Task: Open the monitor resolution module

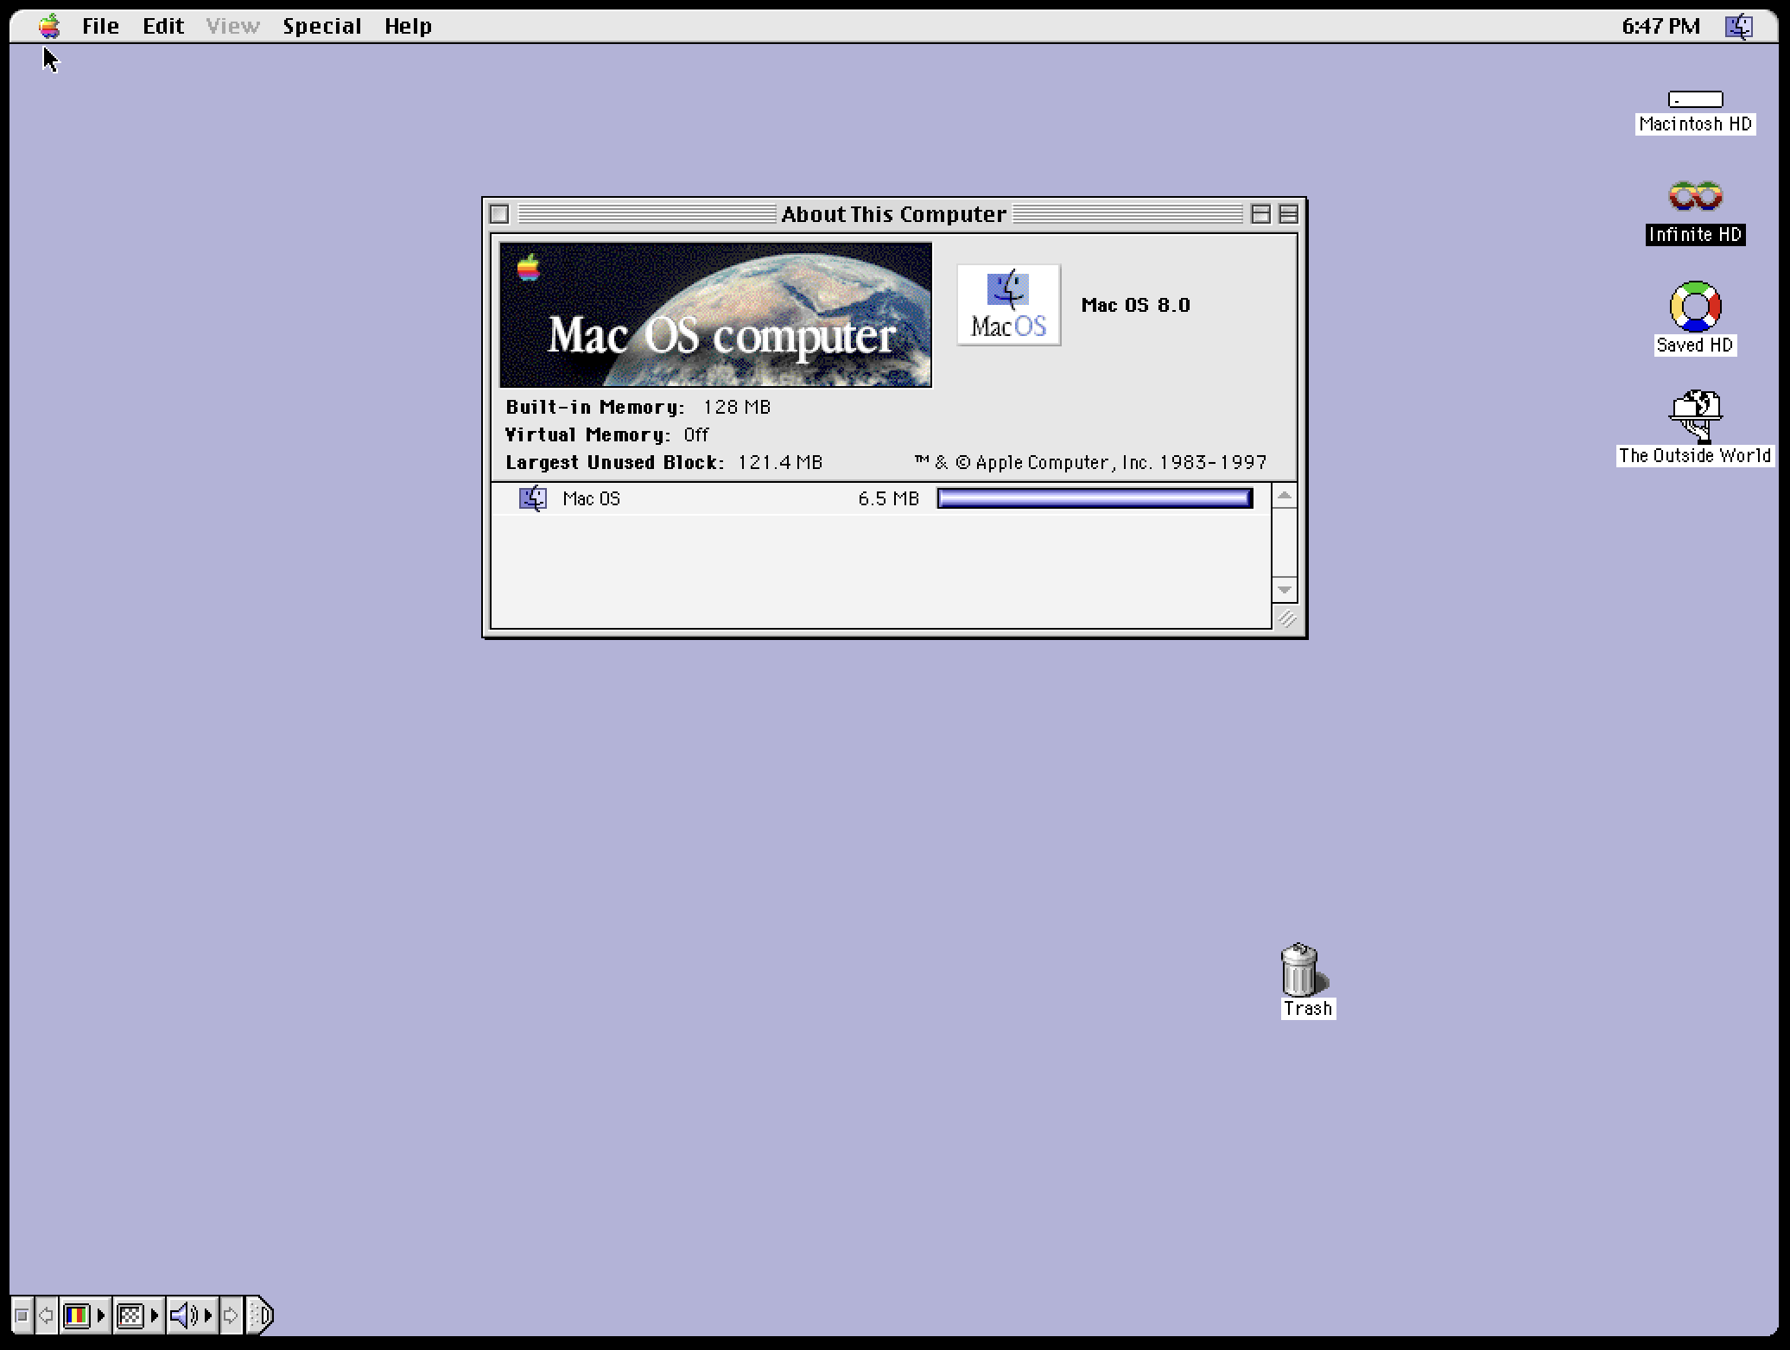Action: click(130, 1315)
